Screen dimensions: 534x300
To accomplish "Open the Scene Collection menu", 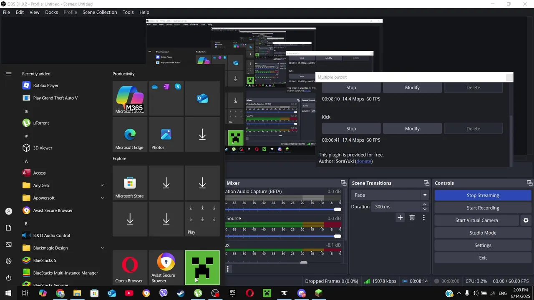I will (x=100, y=12).
